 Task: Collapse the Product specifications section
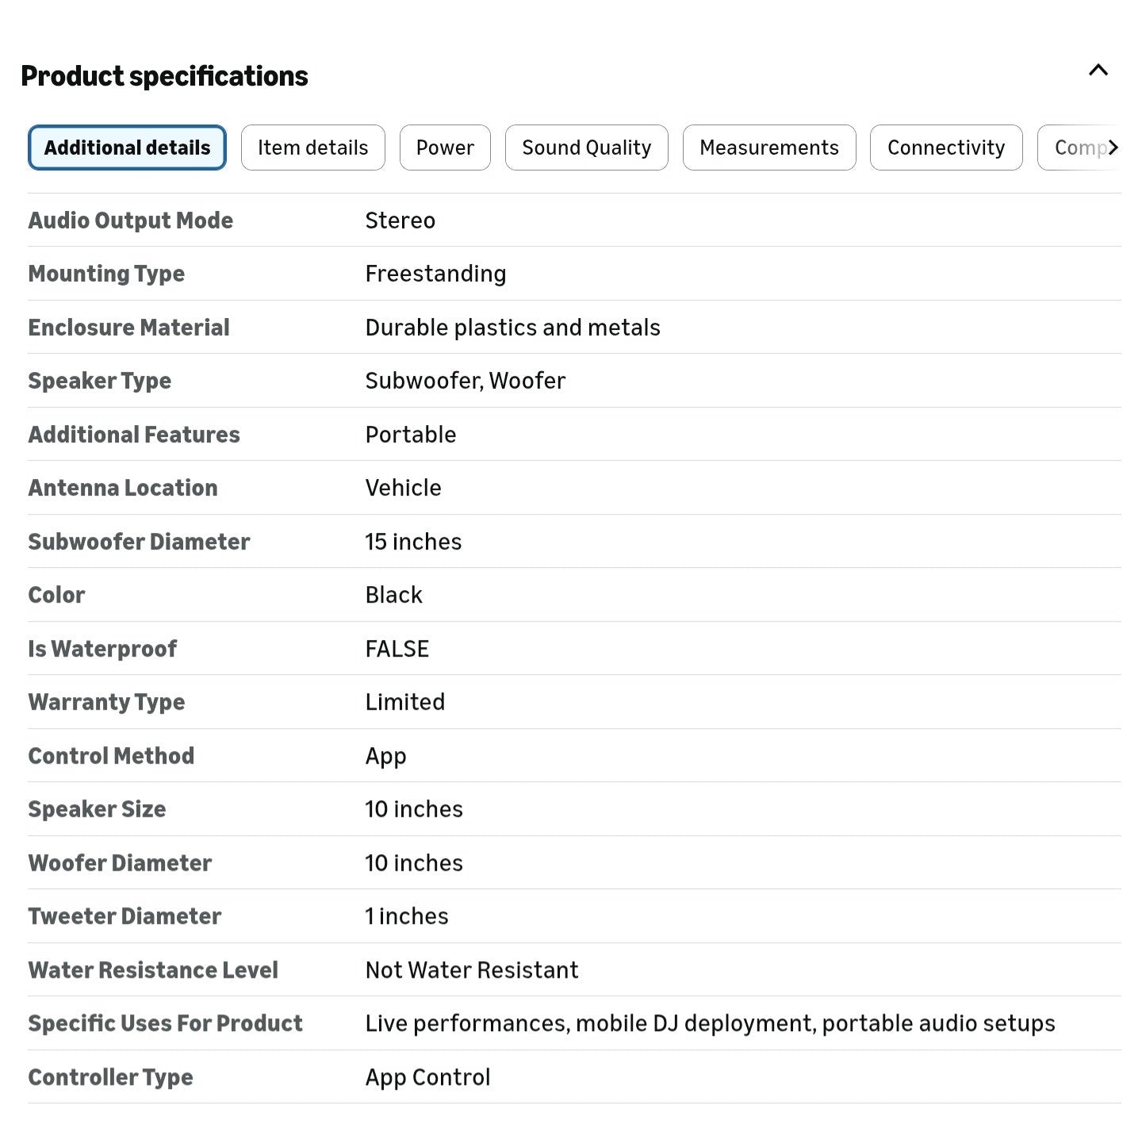click(x=1098, y=71)
